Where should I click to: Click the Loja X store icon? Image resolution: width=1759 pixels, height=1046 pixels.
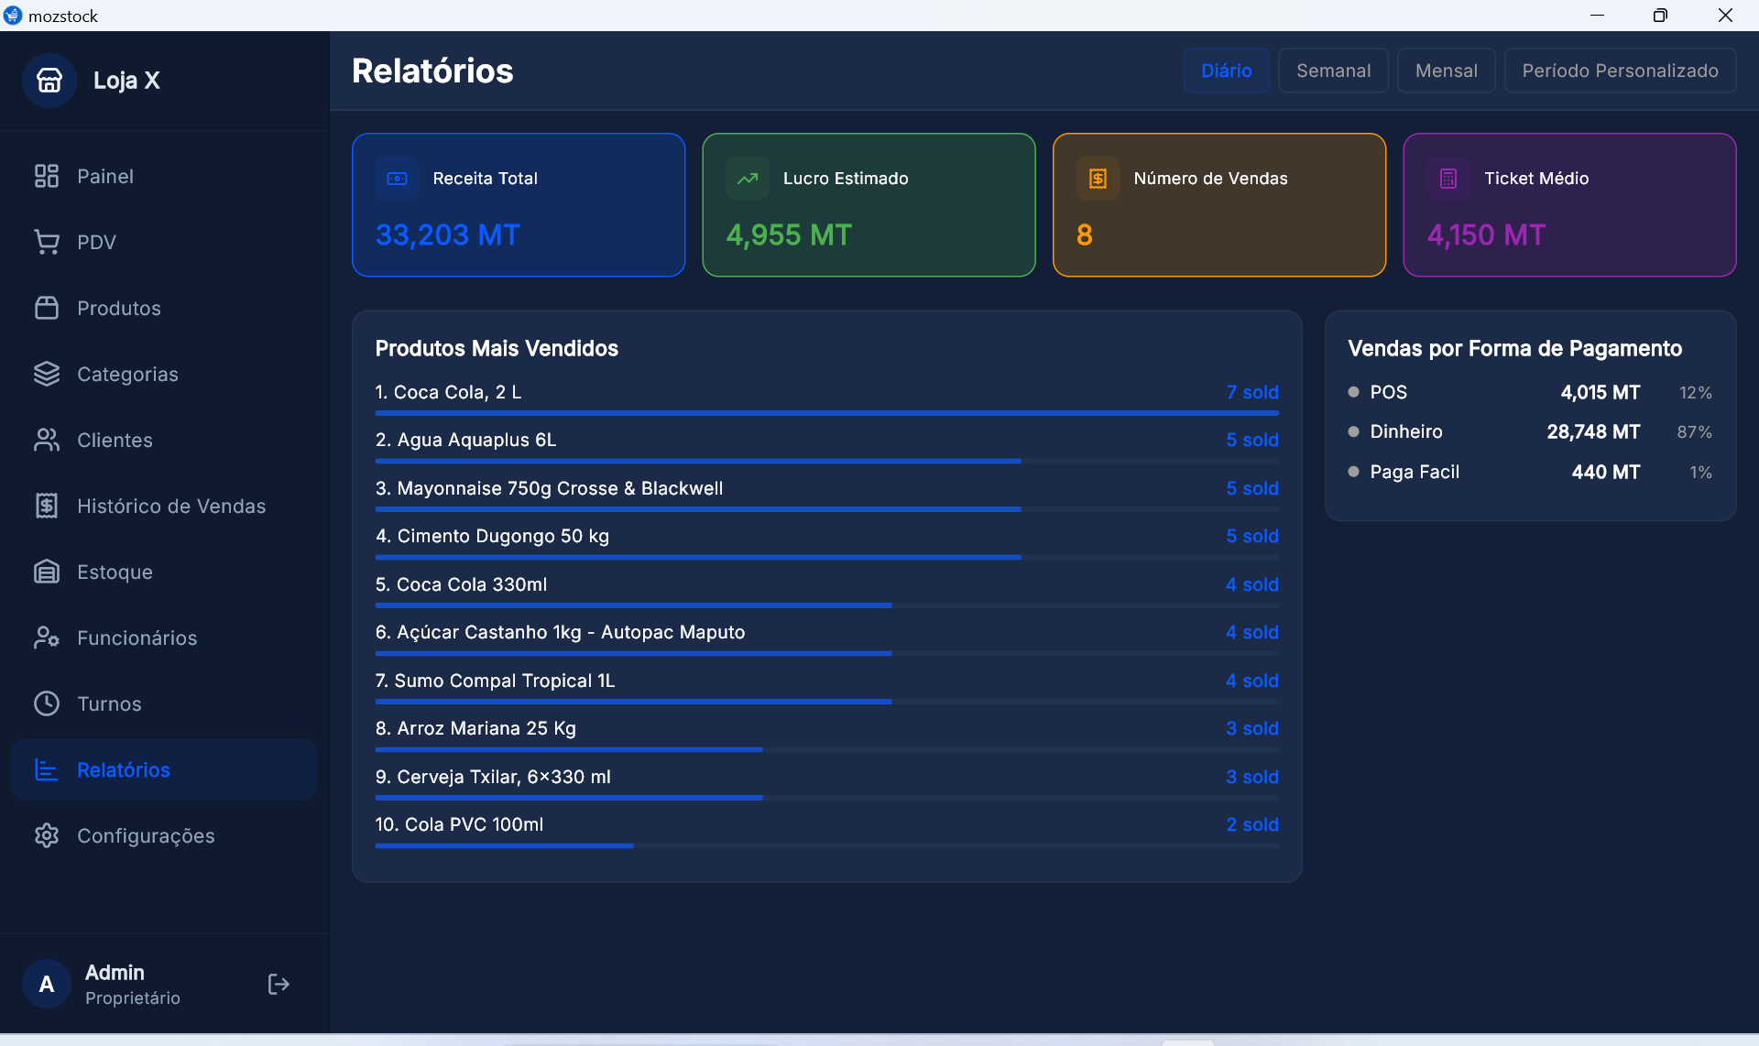[x=49, y=80]
